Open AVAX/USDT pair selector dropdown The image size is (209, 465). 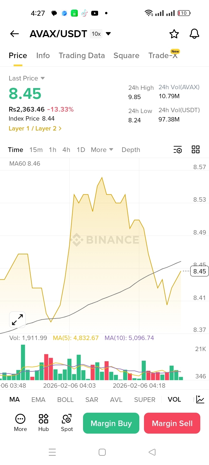pyautogui.click(x=108, y=34)
